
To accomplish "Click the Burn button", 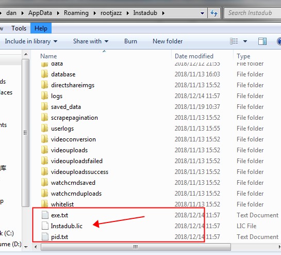I will click(x=130, y=41).
